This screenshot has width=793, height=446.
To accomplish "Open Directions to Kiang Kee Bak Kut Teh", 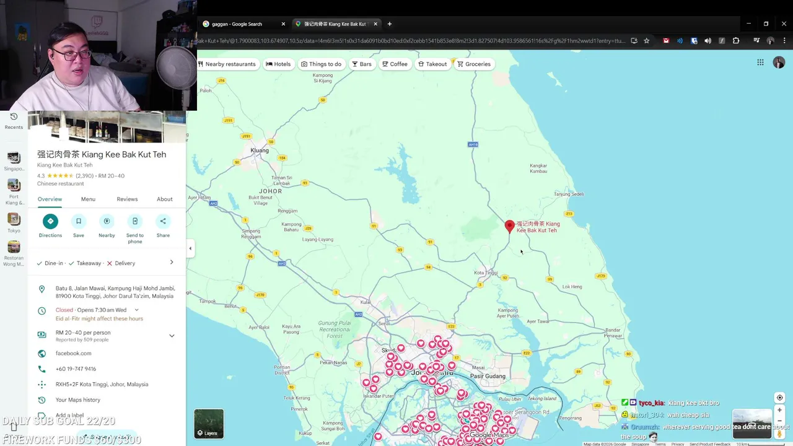I will (x=50, y=221).
